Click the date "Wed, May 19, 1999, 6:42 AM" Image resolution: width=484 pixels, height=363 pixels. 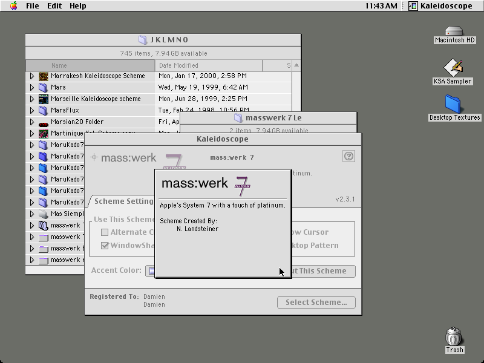(203, 87)
